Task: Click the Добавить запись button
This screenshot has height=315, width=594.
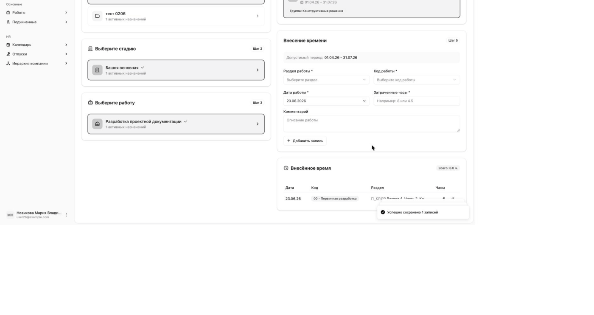Action: [305, 141]
